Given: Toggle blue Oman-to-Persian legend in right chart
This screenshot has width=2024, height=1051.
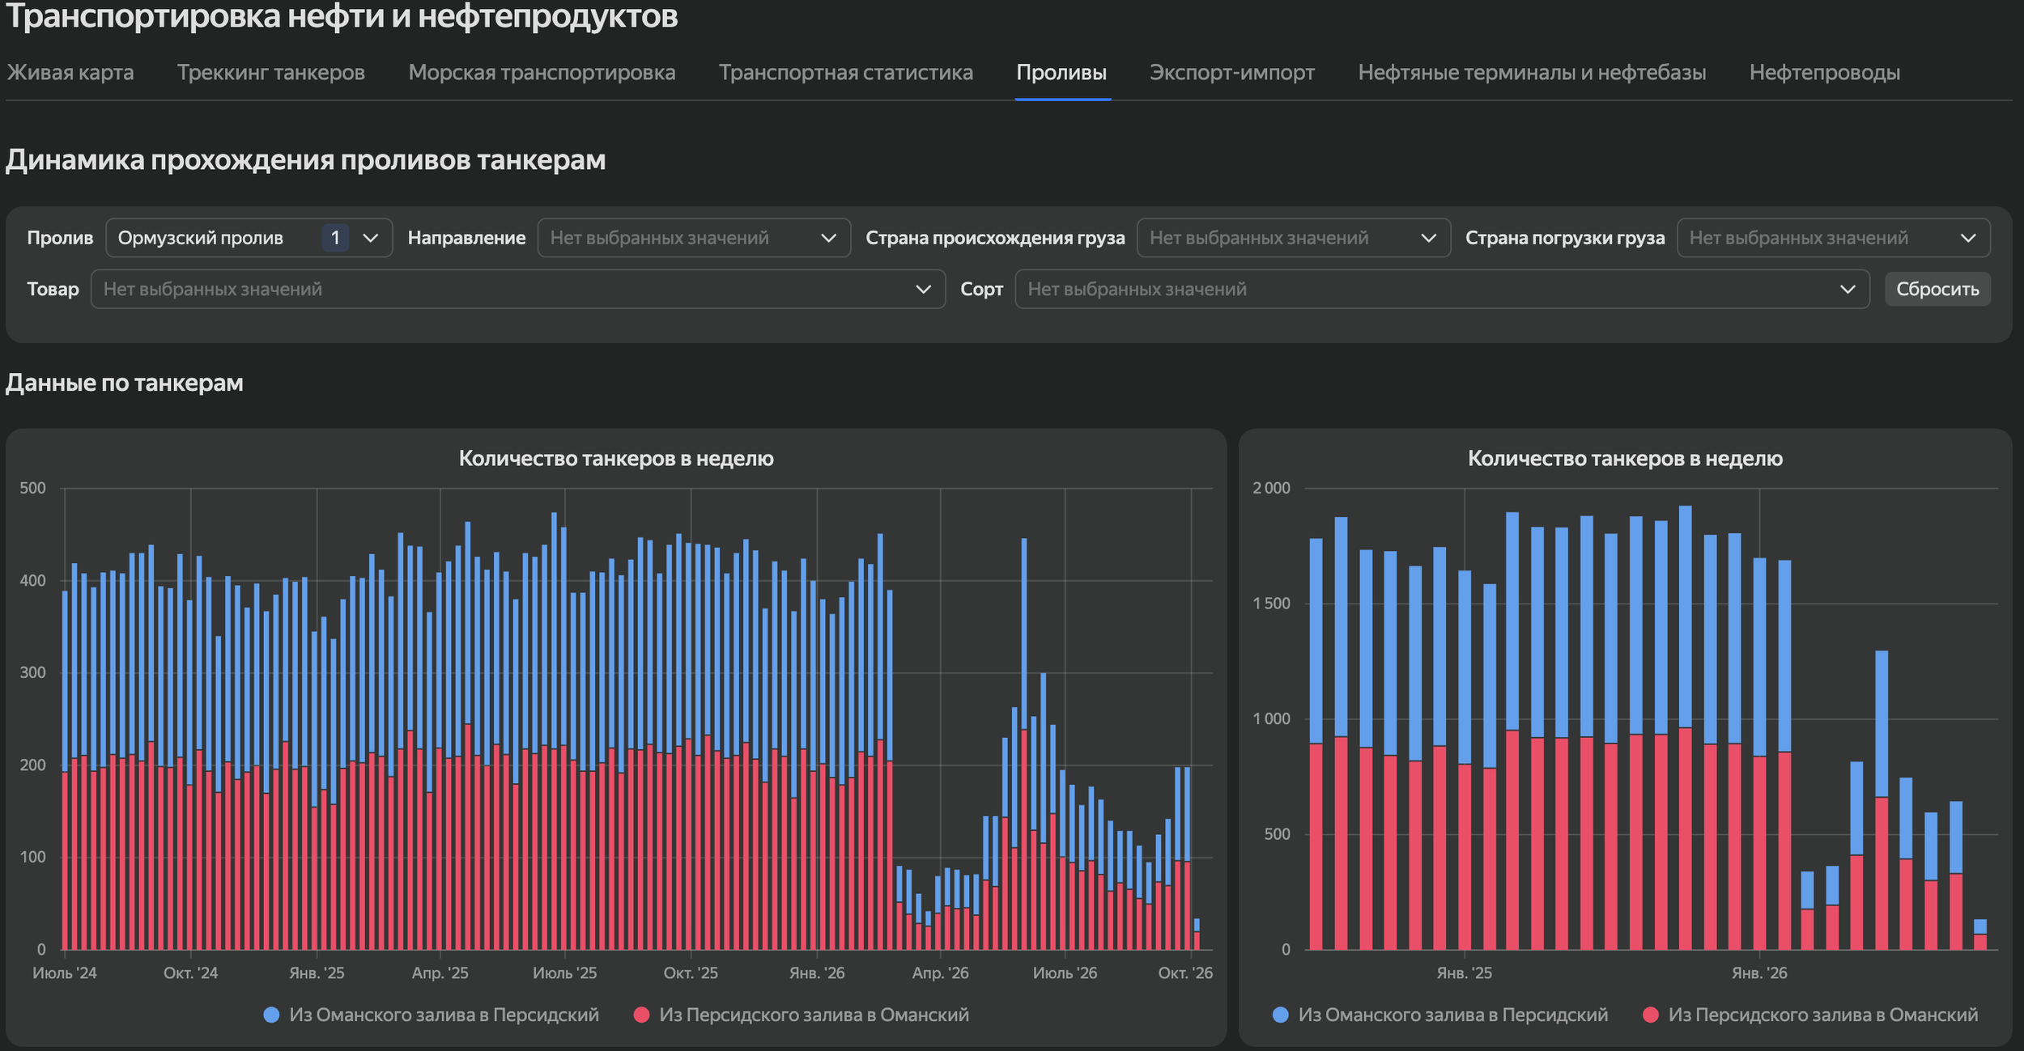Looking at the screenshot, I should pos(1440,1015).
